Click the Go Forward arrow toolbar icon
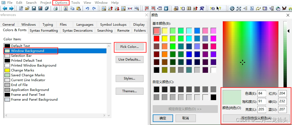 coord(11,8)
